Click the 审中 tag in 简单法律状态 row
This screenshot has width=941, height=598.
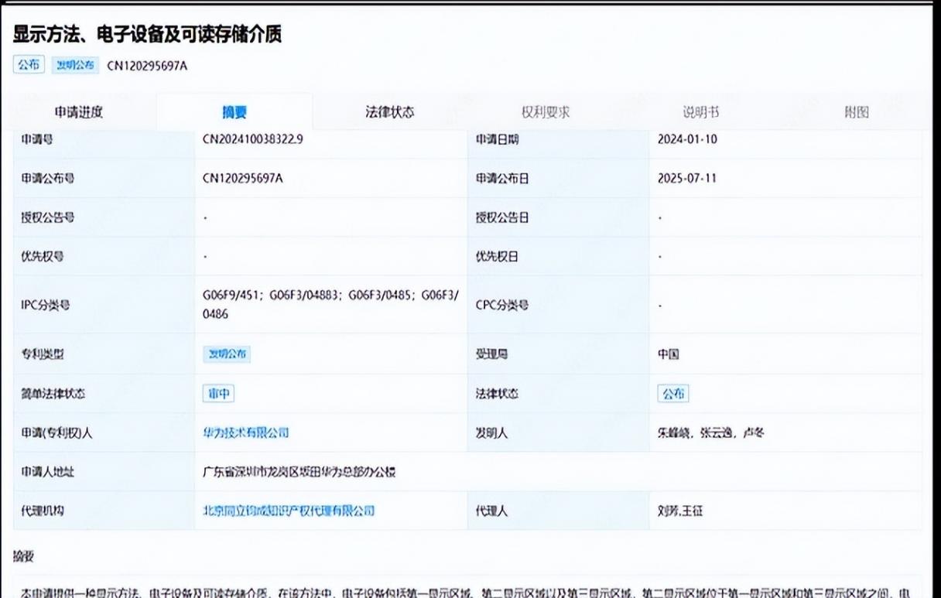pos(218,394)
